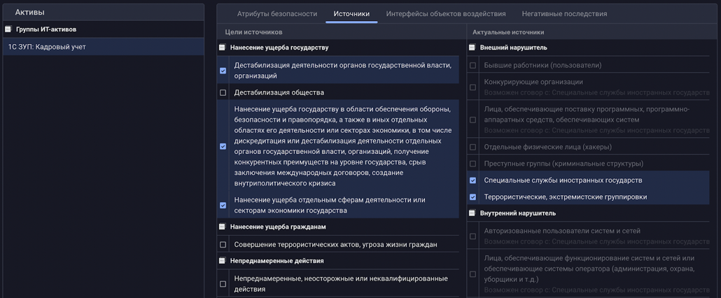Check Совершение террористических актов checkbox
Image resolution: width=721 pixels, height=298 pixels.
pos(223,245)
